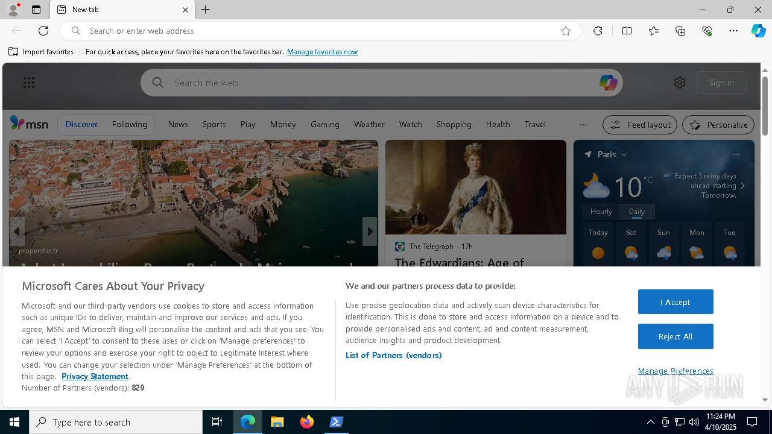Open PowerShell from taskbar
Viewport: 772px width, 434px height.
tap(337, 422)
